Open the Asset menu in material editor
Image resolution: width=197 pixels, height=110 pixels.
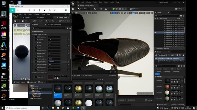coord(30,14)
